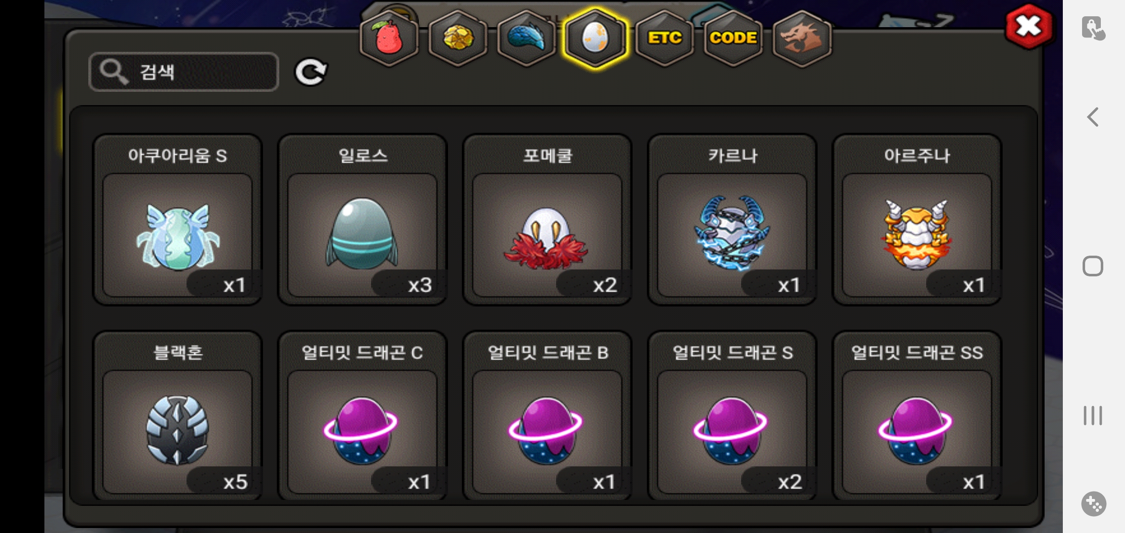The image size is (1125, 533).
Task: Select the 얼티밋 드래곤 C egg
Action: pyautogui.click(x=363, y=416)
